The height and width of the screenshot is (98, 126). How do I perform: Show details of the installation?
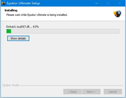click(18, 38)
